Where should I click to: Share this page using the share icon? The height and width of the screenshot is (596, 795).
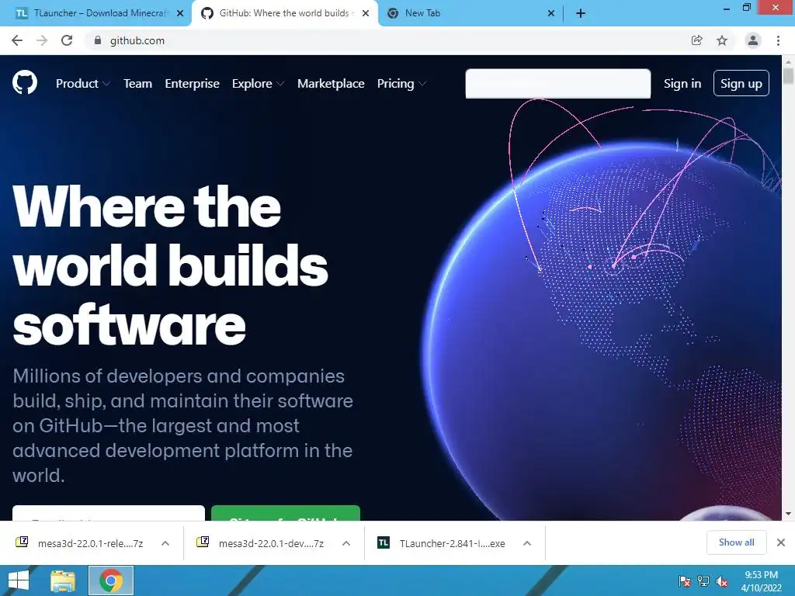(696, 40)
